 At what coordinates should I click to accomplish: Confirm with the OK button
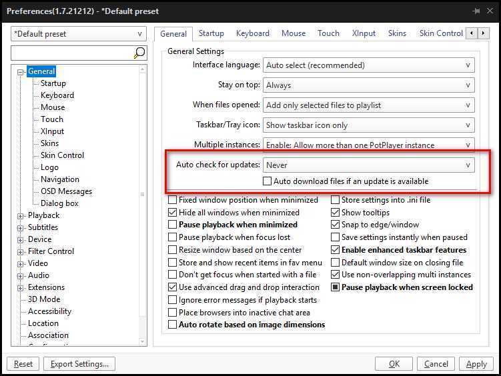394,364
